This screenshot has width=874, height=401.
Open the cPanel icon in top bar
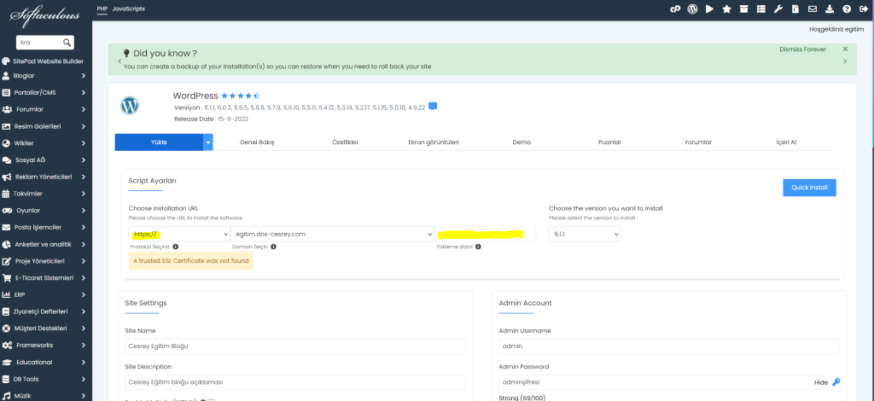point(675,9)
